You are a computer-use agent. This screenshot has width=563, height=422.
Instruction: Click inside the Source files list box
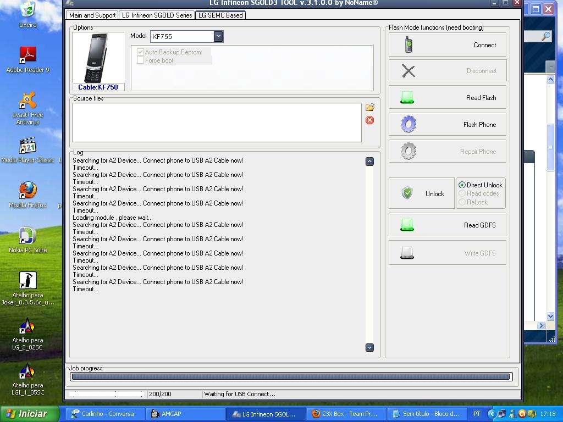pyautogui.click(x=217, y=123)
